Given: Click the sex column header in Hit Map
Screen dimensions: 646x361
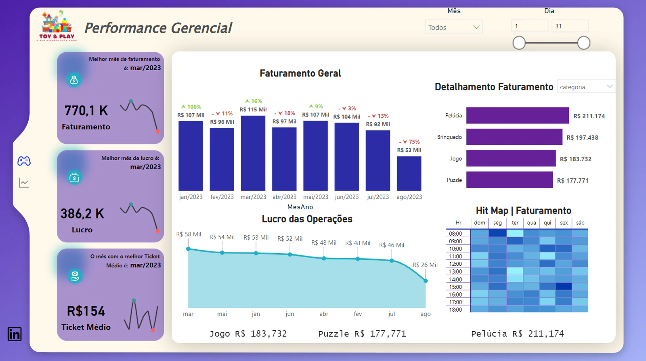Looking at the screenshot, I should pos(564,223).
